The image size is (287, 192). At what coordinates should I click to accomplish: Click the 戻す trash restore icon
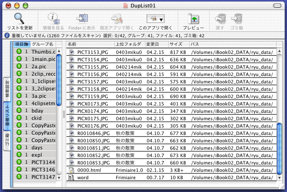(220, 19)
